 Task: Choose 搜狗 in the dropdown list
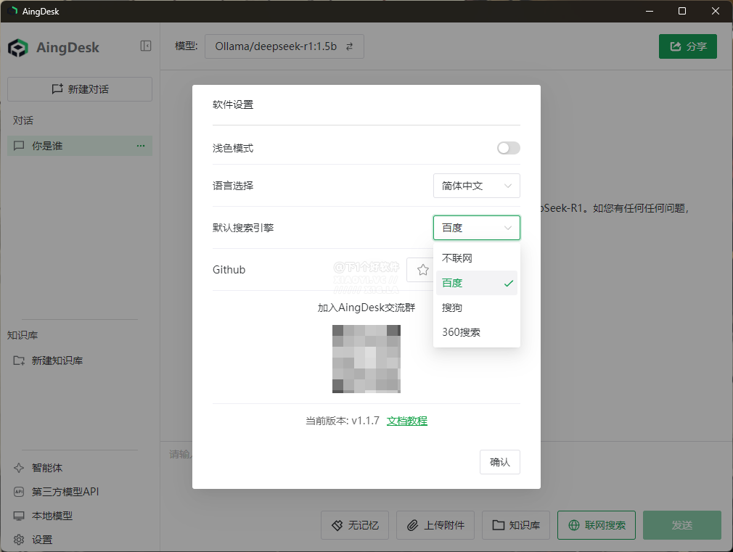pyautogui.click(x=452, y=308)
